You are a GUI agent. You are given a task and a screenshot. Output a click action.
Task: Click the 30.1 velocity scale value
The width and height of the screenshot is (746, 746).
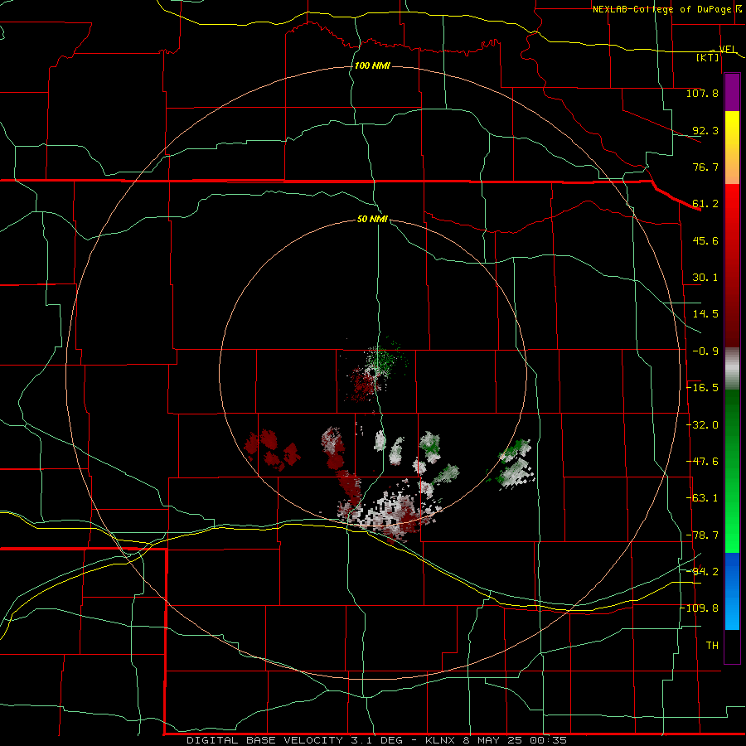click(x=705, y=278)
